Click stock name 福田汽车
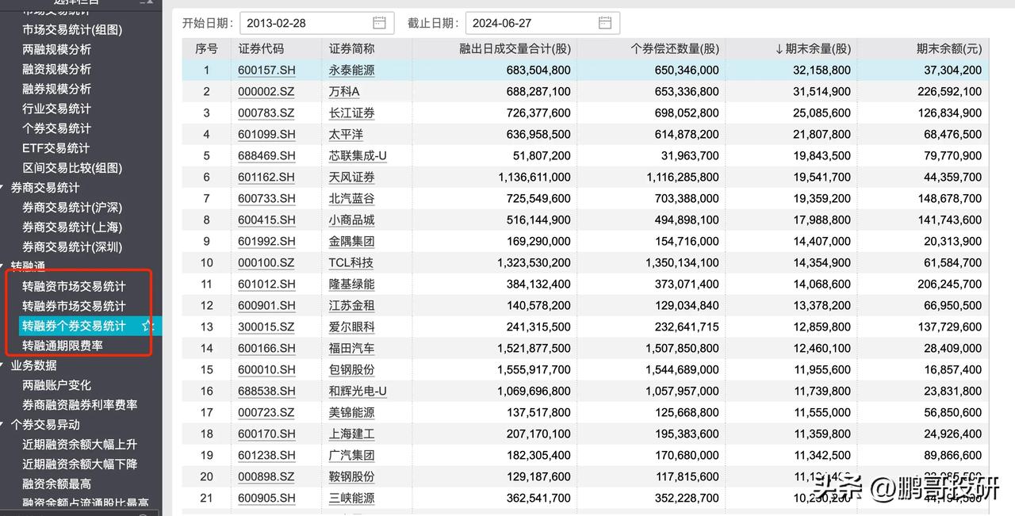The height and width of the screenshot is (516, 1015). (352, 349)
